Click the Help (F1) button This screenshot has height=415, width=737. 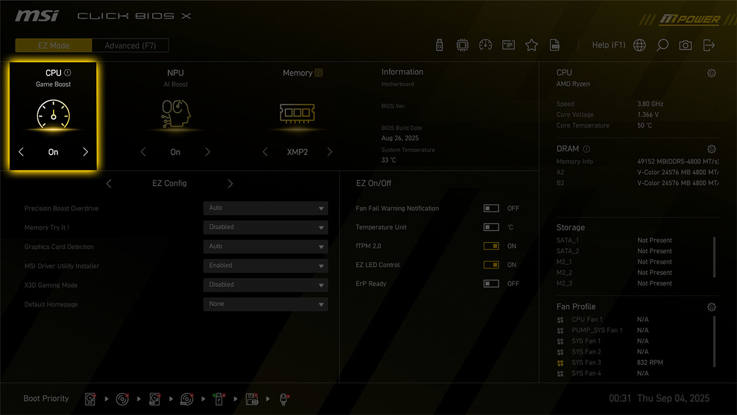tap(609, 45)
